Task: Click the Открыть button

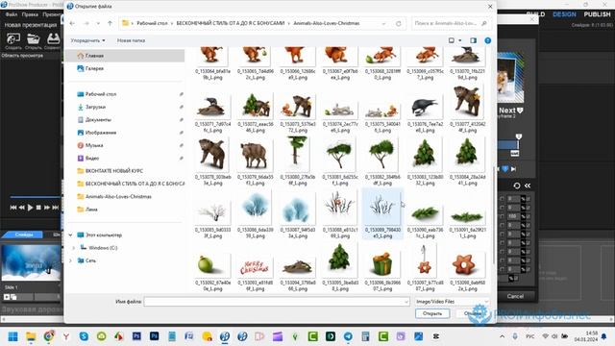Action: click(x=432, y=313)
